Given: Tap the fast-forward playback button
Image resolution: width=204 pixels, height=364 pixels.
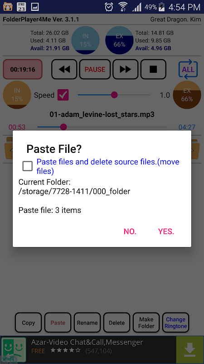Looking at the screenshot, I should [x=126, y=70].
